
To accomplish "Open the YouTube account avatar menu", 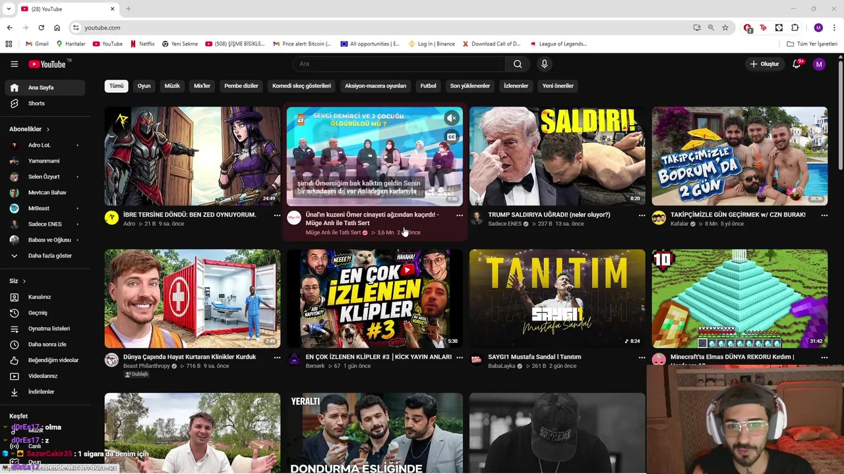I will [x=819, y=64].
